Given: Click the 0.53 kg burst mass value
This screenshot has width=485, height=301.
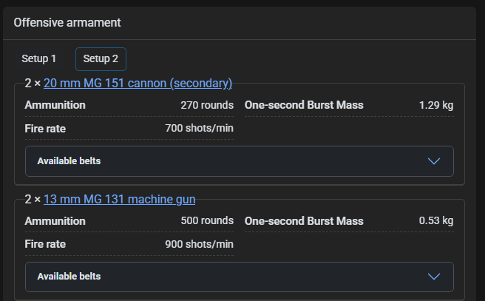Looking at the screenshot, I should click(x=435, y=220).
